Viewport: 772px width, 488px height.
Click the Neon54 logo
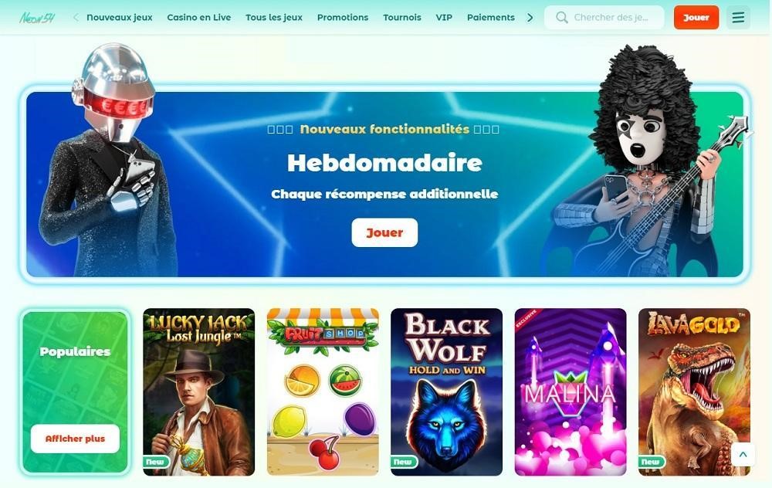(x=37, y=18)
